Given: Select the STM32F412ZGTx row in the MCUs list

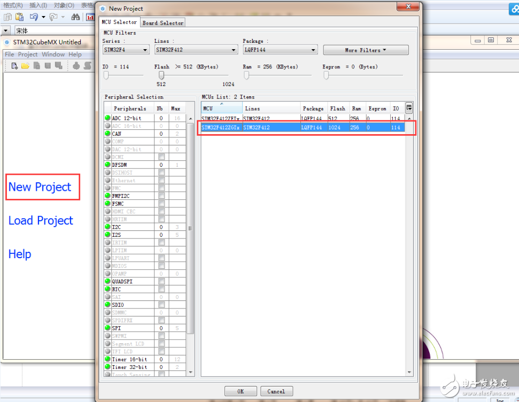Looking at the screenshot, I should point(303,127).
